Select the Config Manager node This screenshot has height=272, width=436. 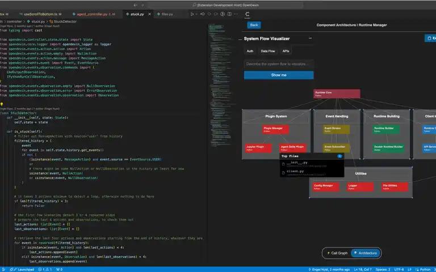(326, 187)
